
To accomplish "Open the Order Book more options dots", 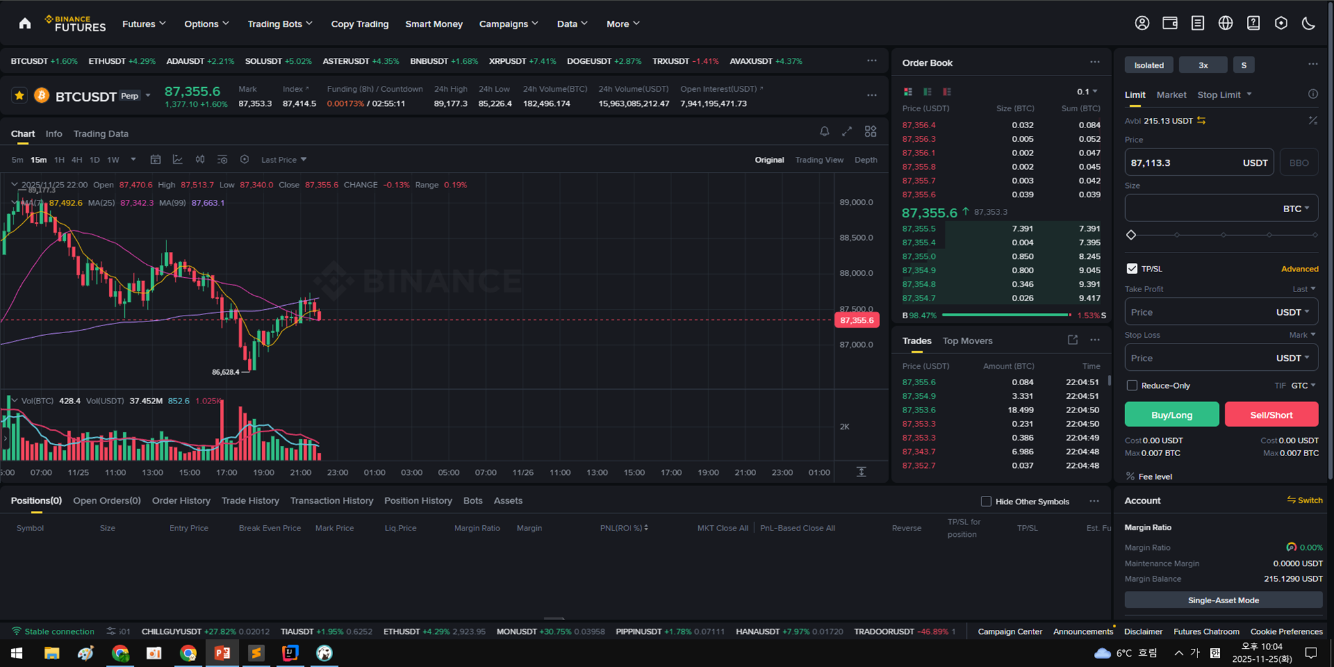I will click(1095, 62).
